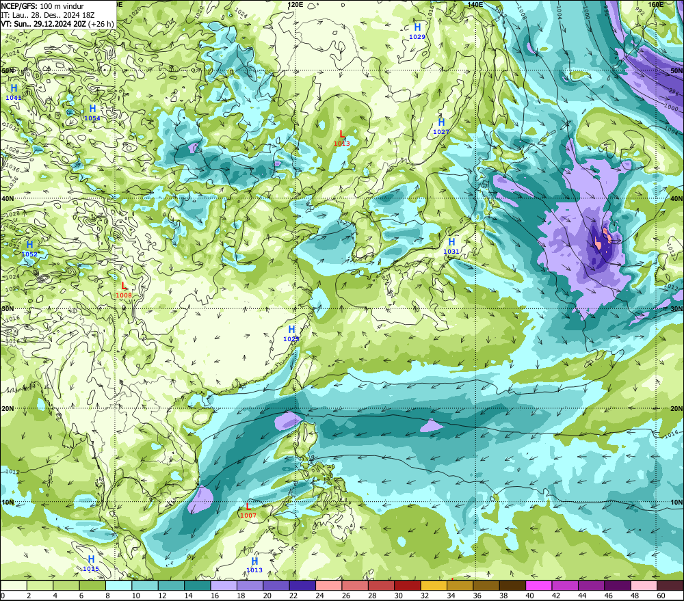
Task: Click the legend value 24
Action: click(x=319, y=596)
